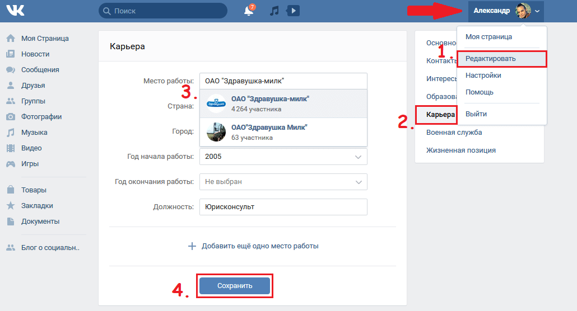This screenshot has height=311, width=577.
Task: Open Сообщения in left sidebar
Action: pos(40,70)
